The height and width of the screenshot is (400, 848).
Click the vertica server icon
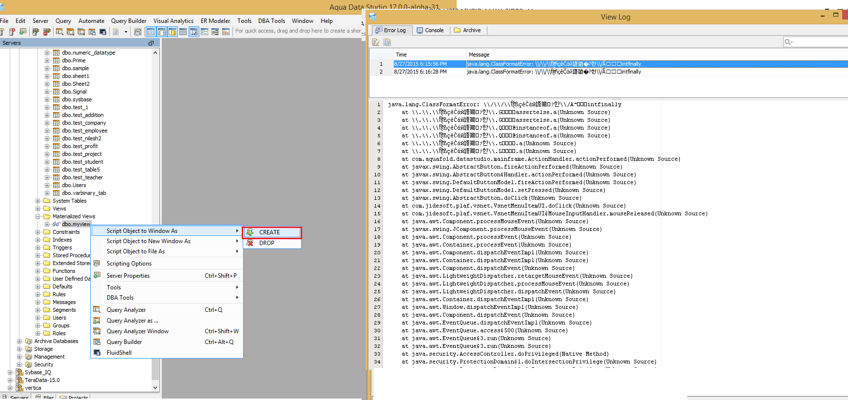tap(19, 388)
